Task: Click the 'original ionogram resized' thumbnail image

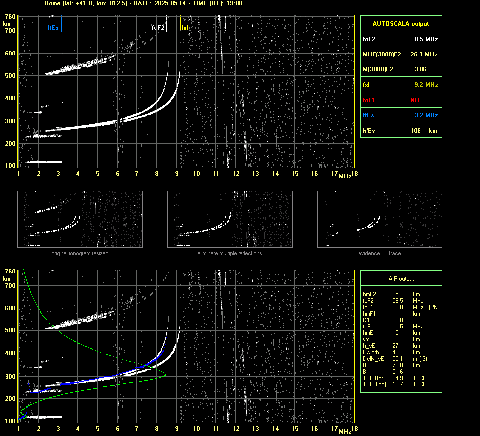Action: 80,219
